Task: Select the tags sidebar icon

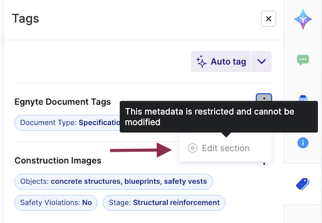Action: point(302,184)
